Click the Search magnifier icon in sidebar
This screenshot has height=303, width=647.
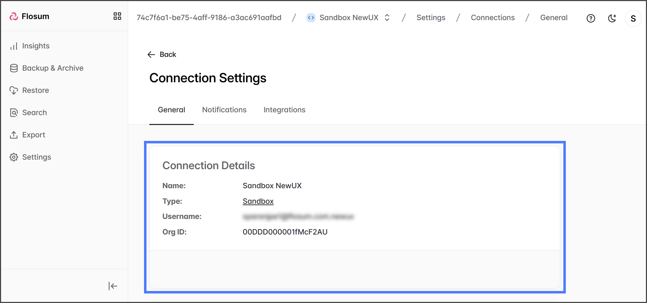coord(14,113)
